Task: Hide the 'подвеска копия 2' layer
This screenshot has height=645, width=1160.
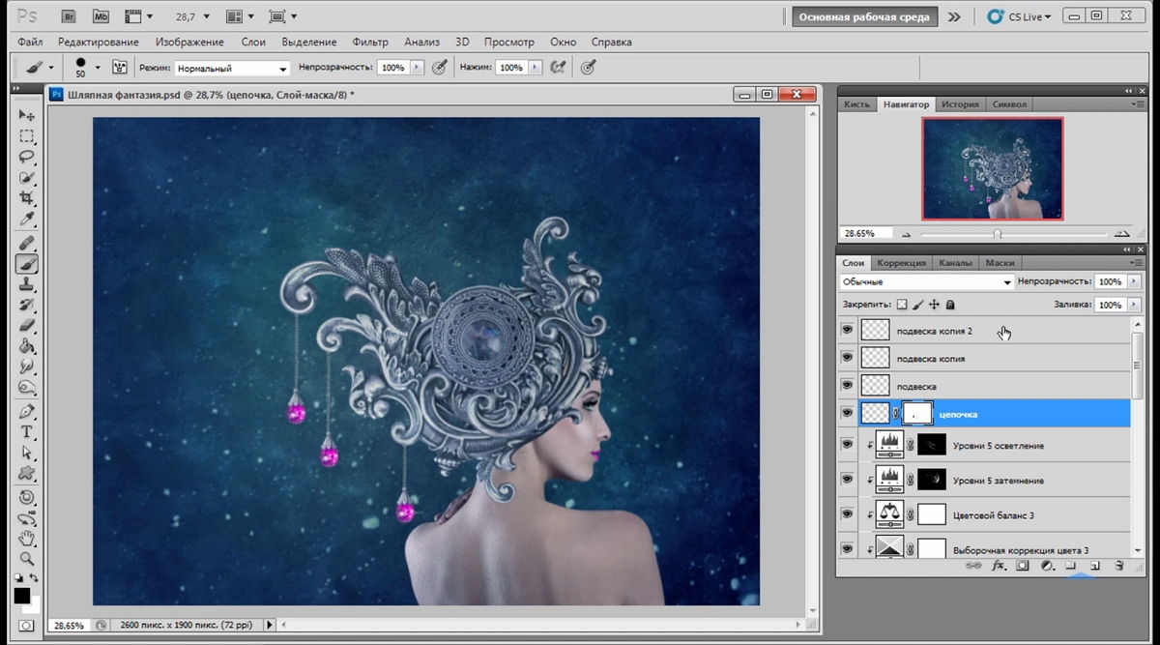Action: [848, 331]
